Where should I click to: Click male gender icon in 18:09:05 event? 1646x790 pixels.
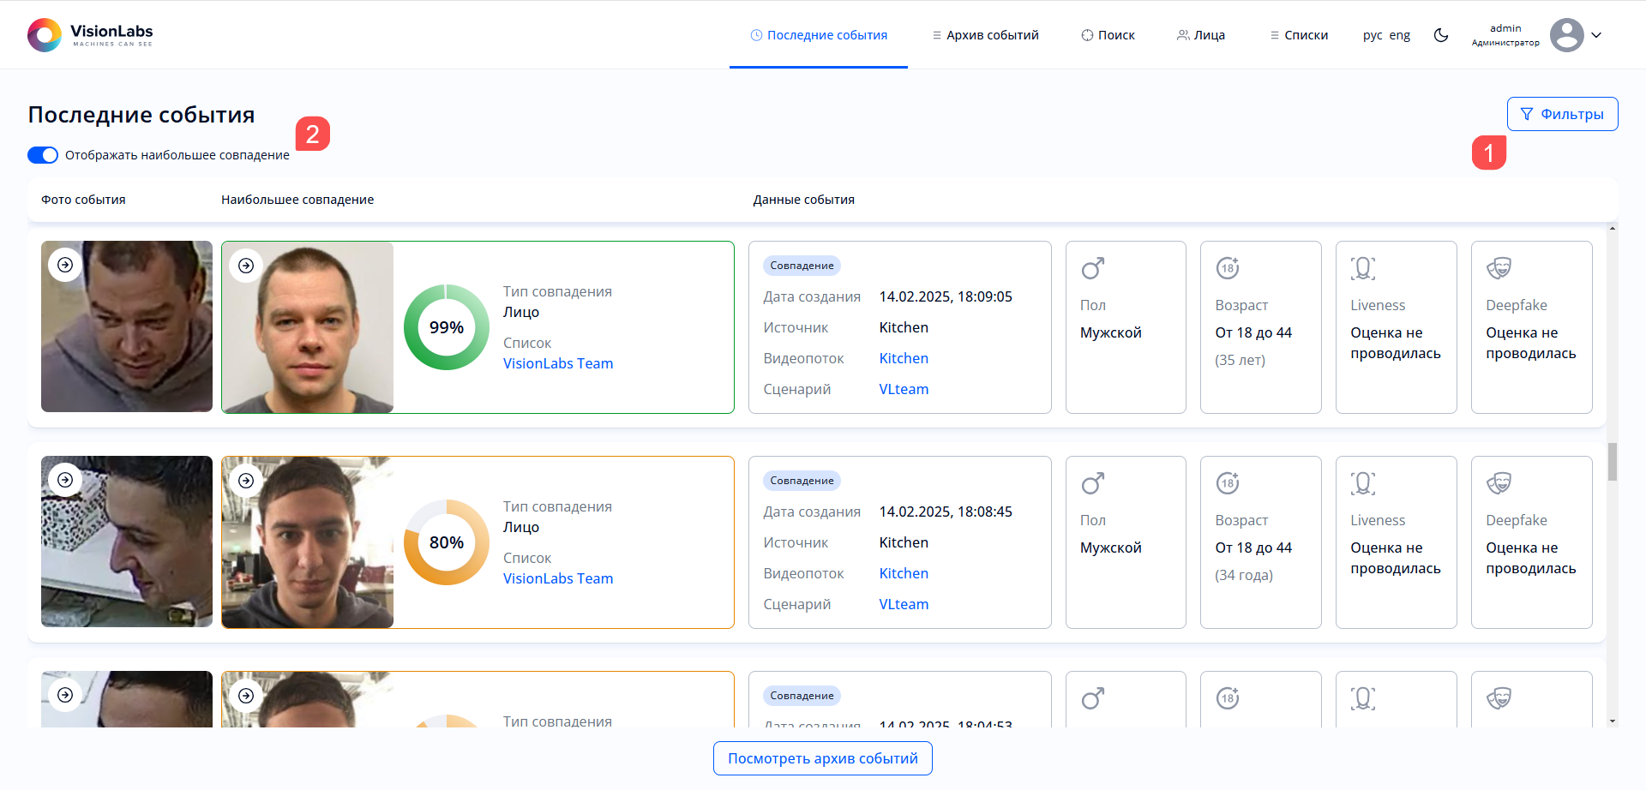1092,268
